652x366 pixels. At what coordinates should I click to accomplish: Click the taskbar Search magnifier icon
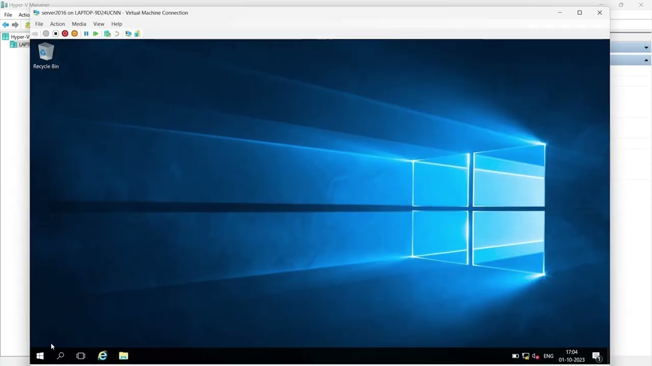point(61,356)
